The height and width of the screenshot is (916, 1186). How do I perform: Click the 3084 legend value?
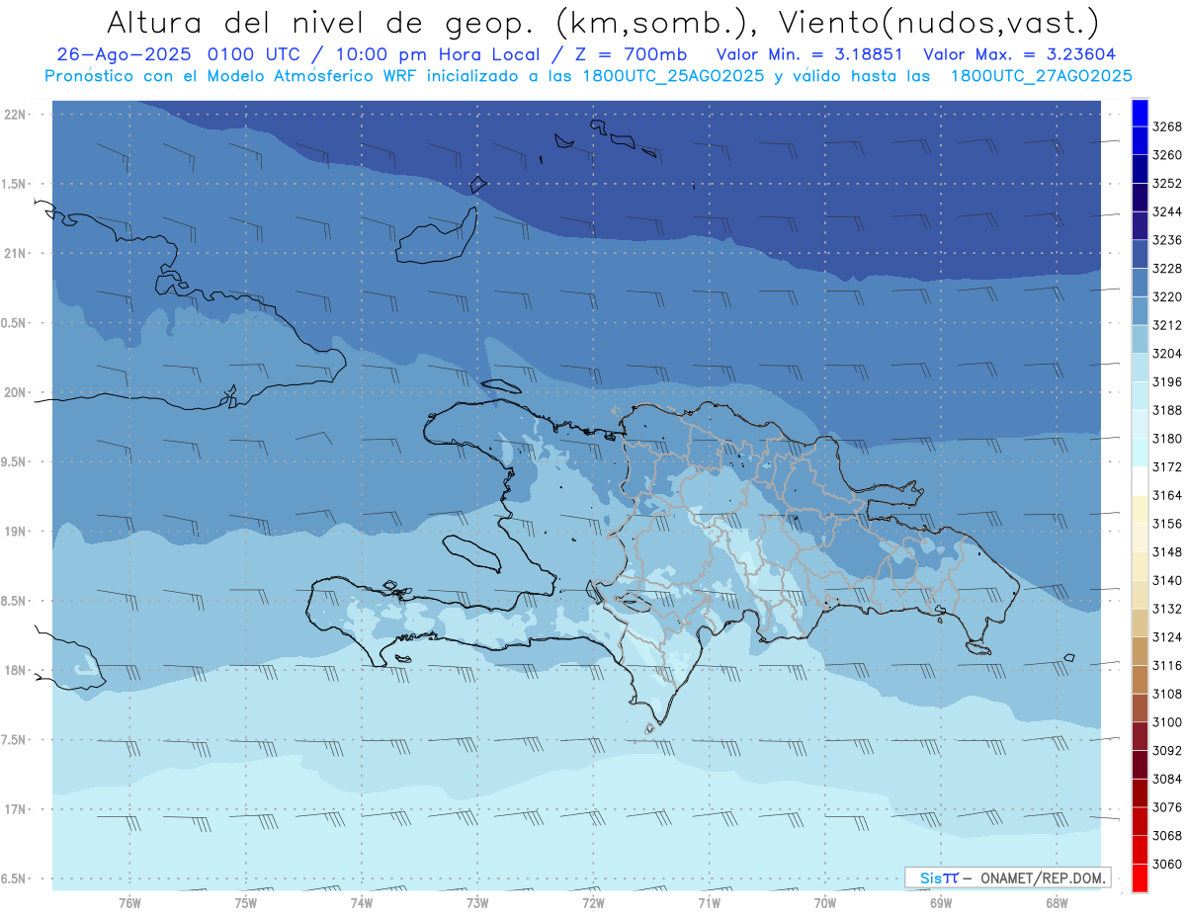1167,779
